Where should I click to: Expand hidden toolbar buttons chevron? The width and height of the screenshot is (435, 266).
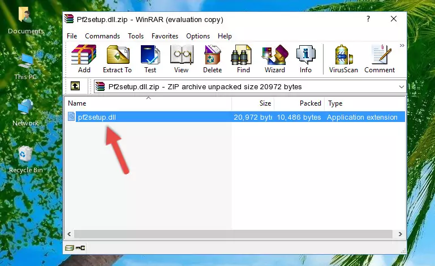402,45
